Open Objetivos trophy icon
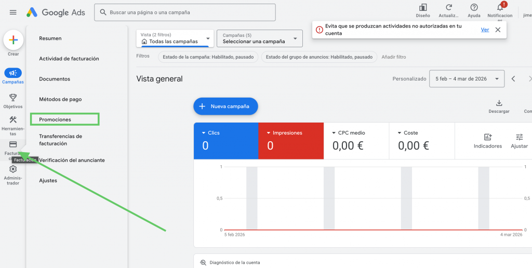Viewport: 532px width, 268px height. point(13,98)
